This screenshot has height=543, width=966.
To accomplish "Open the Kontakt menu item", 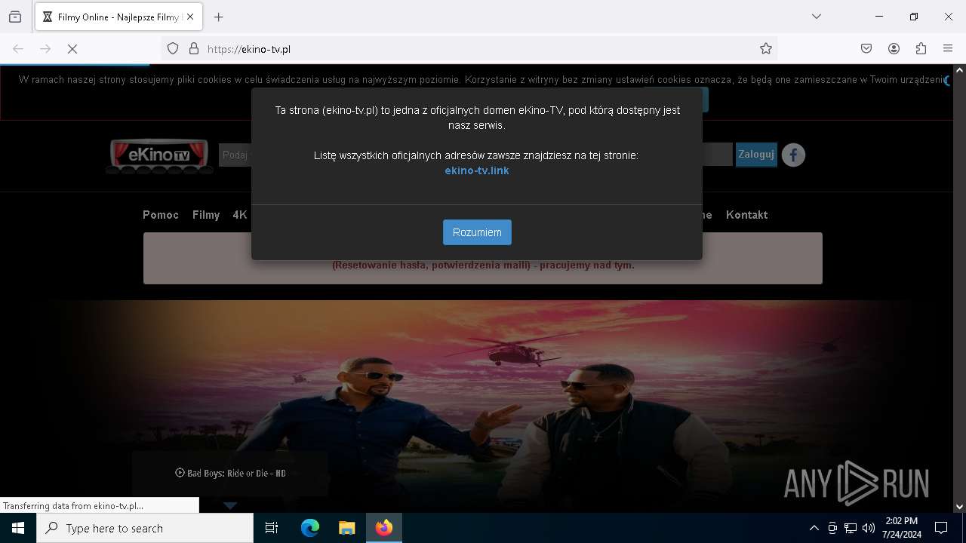I will 746,215.
